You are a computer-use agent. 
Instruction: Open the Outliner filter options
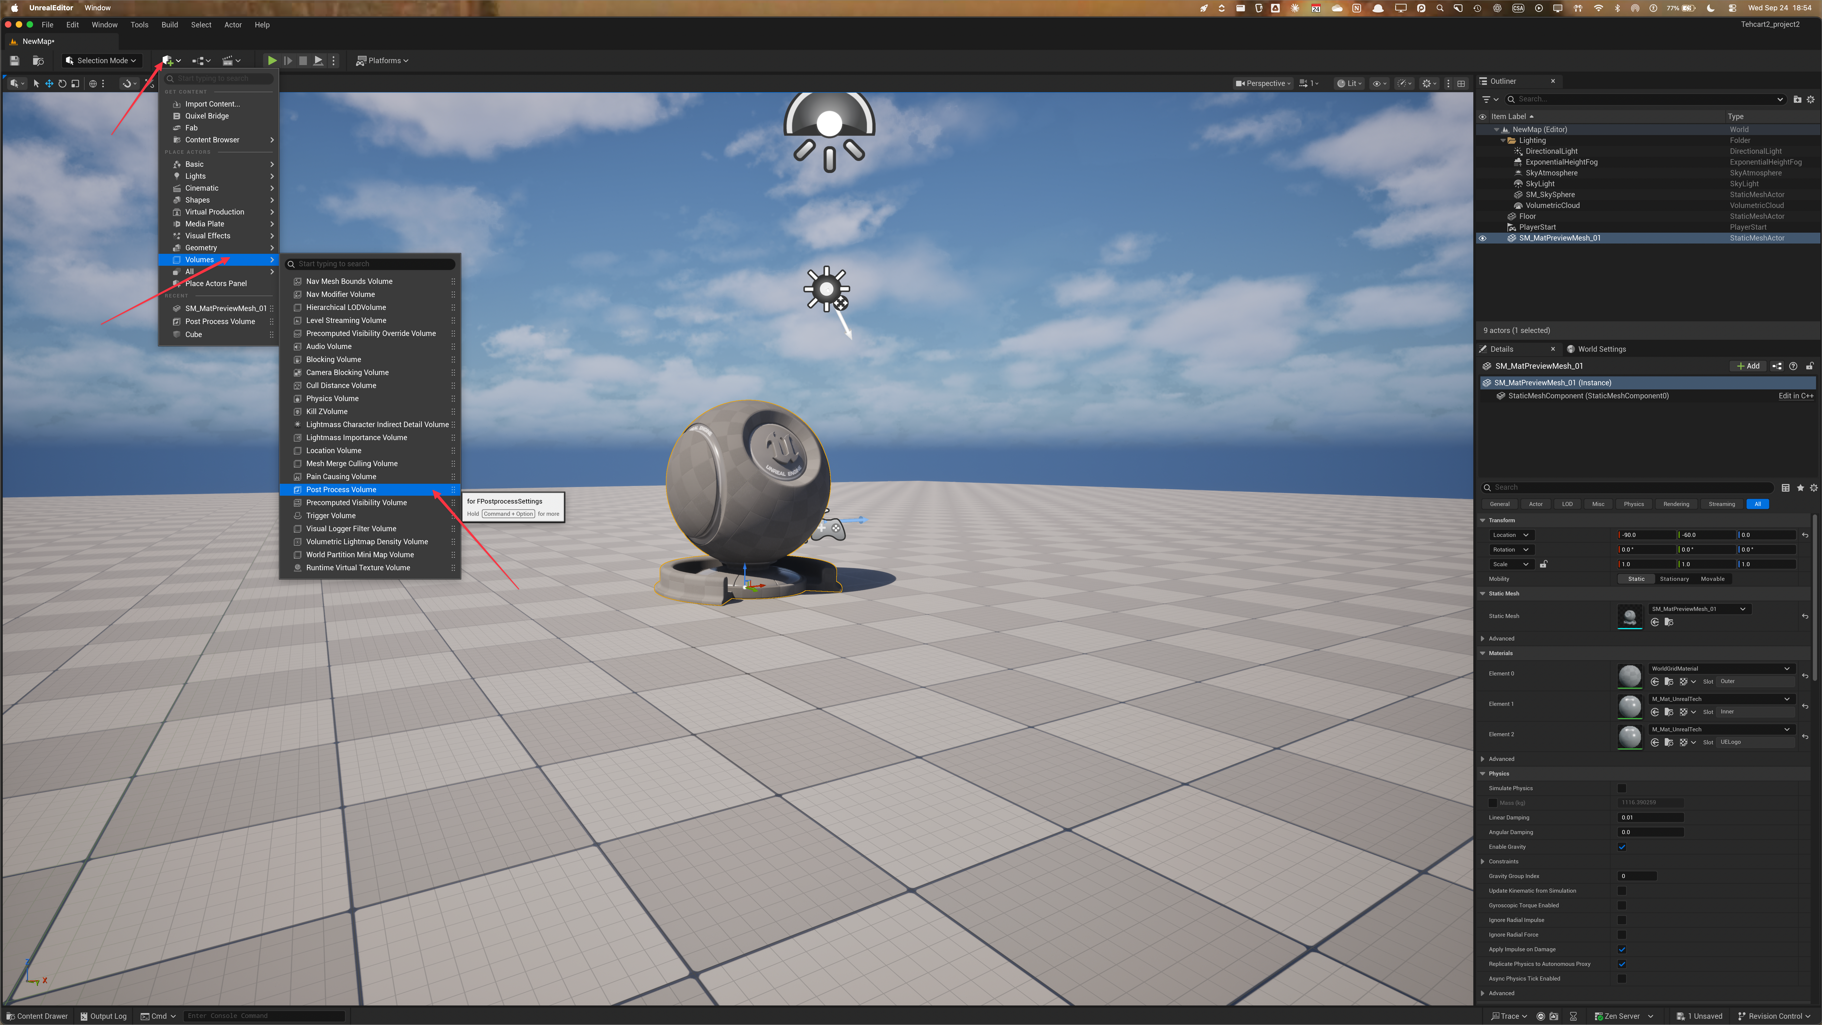1490,100
